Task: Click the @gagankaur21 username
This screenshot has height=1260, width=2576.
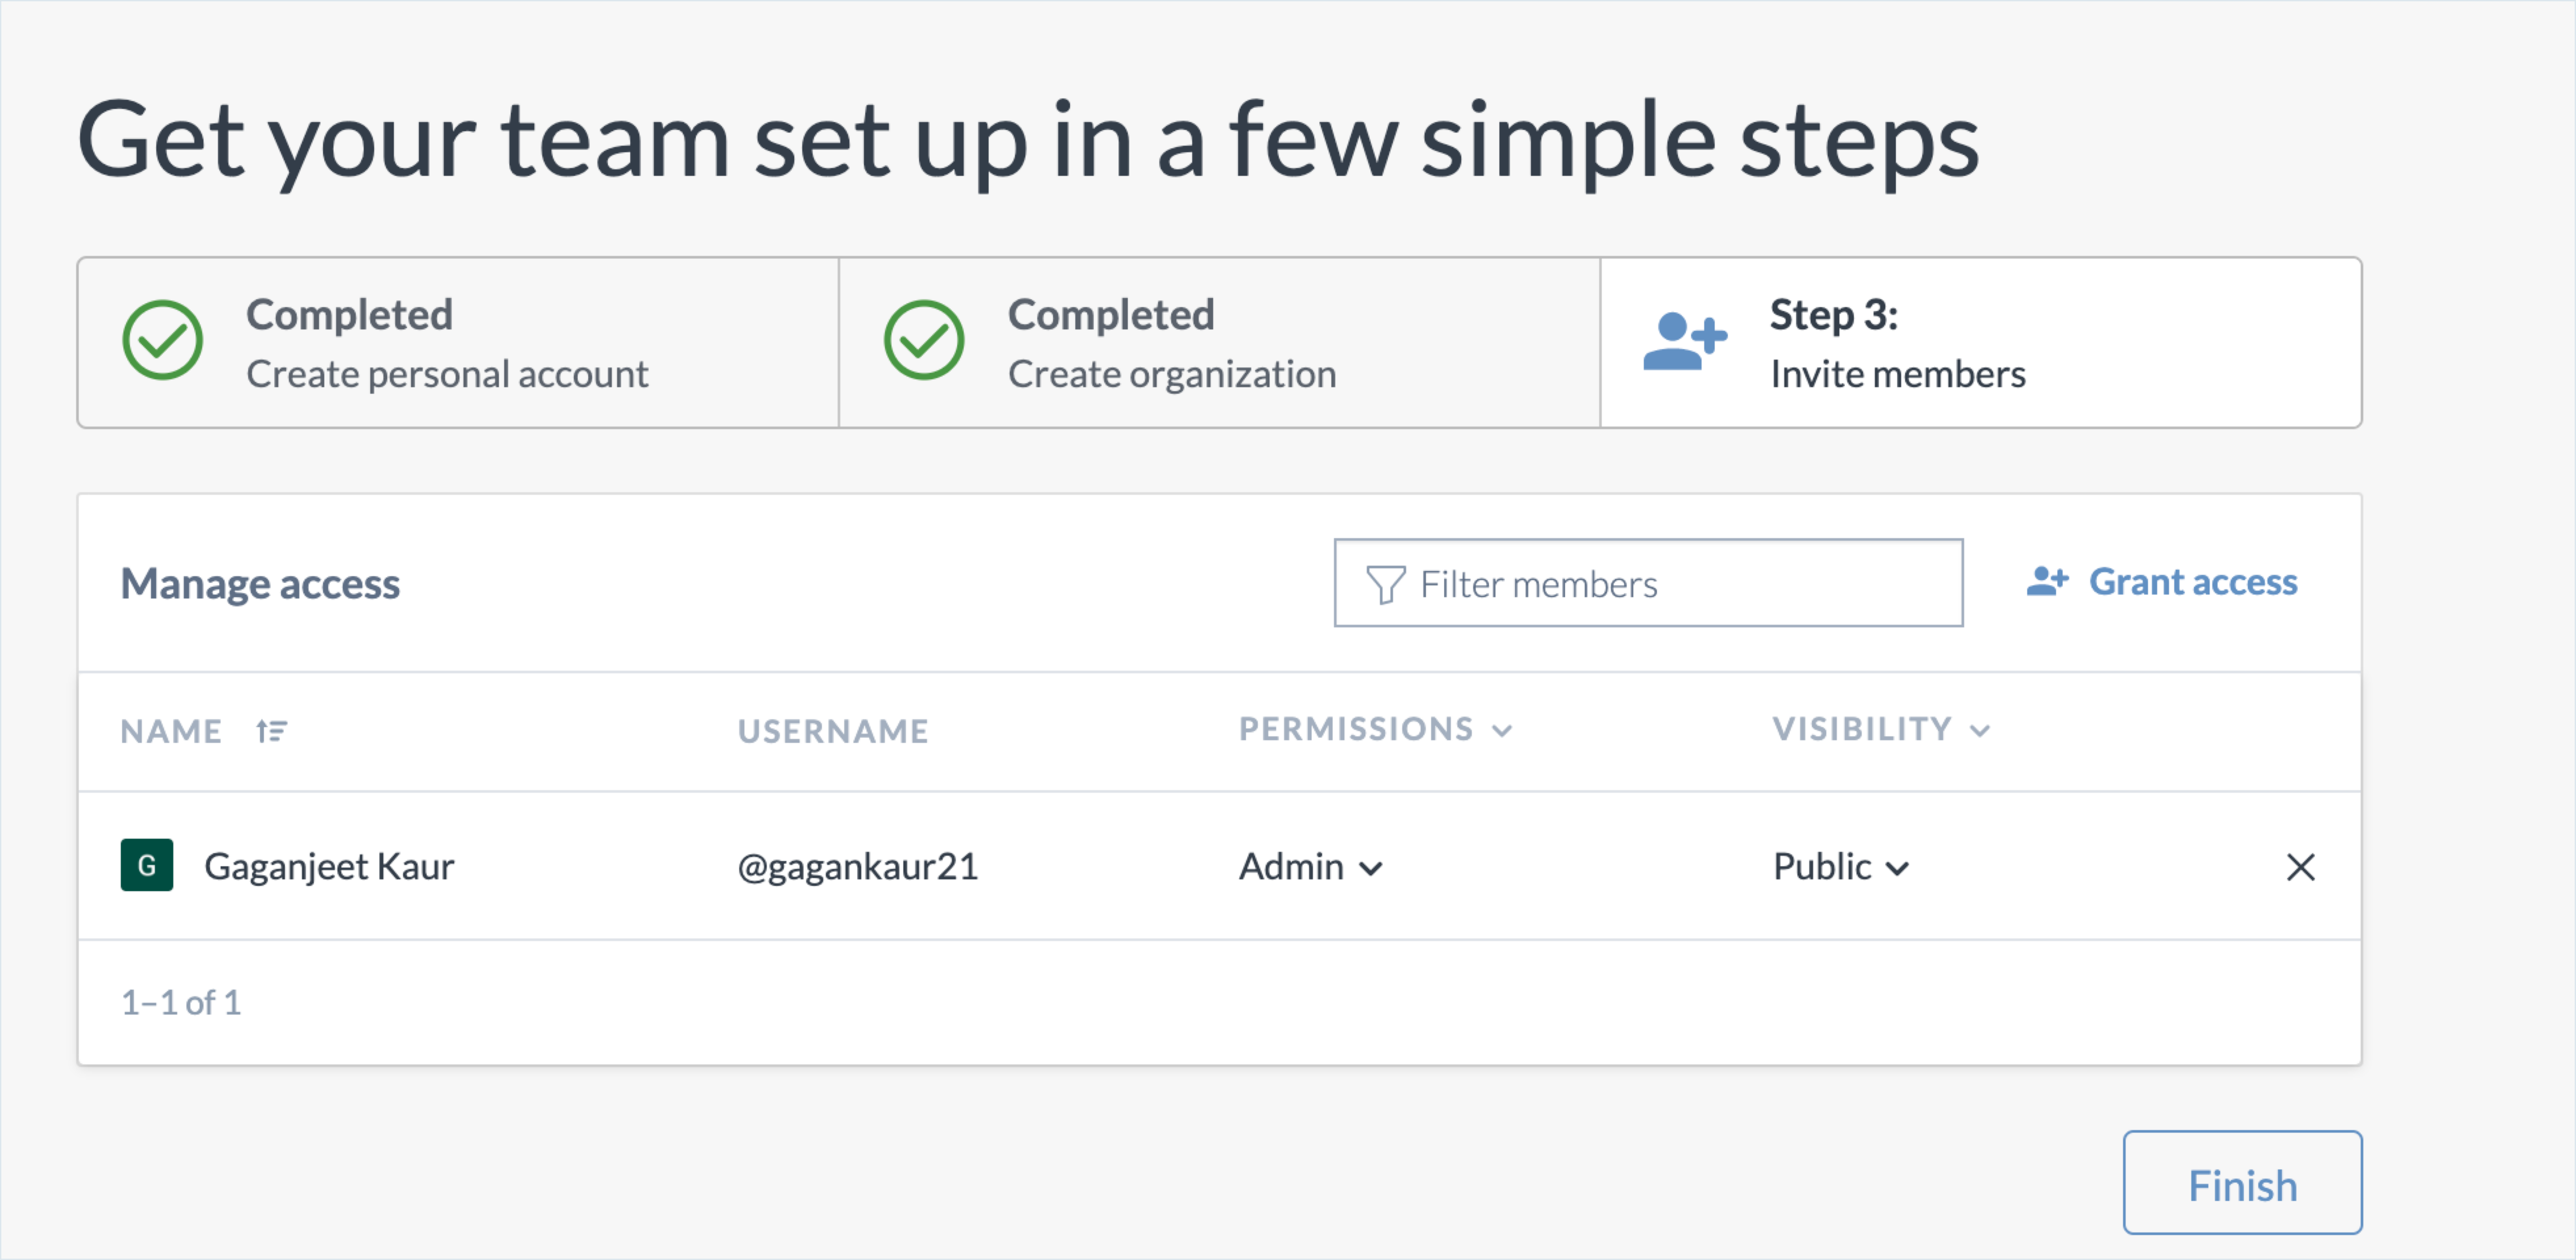Action: click(x=857, y=866)
